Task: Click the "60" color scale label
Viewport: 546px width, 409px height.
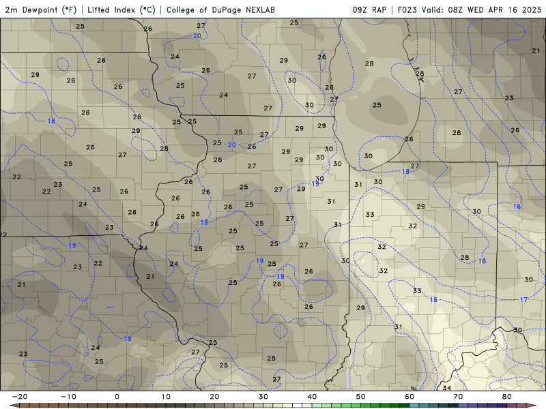Action: click(x=409, y=397)
